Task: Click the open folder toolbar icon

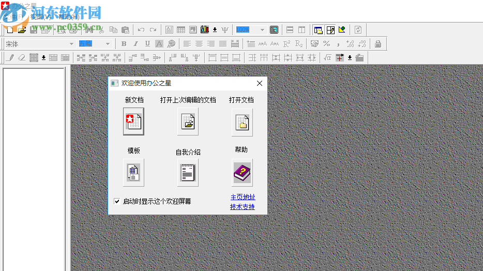Action: (22, 30)
